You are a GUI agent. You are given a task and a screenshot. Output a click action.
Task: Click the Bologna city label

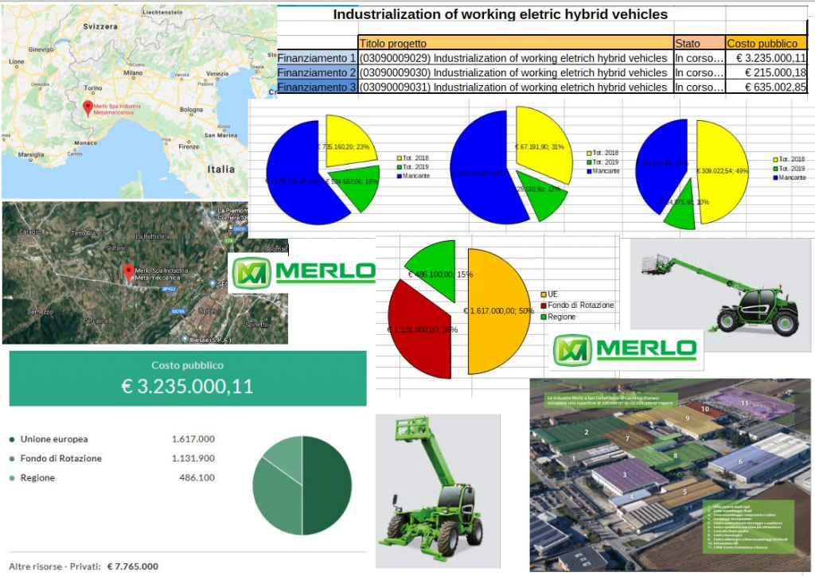(x=191, y=110)
